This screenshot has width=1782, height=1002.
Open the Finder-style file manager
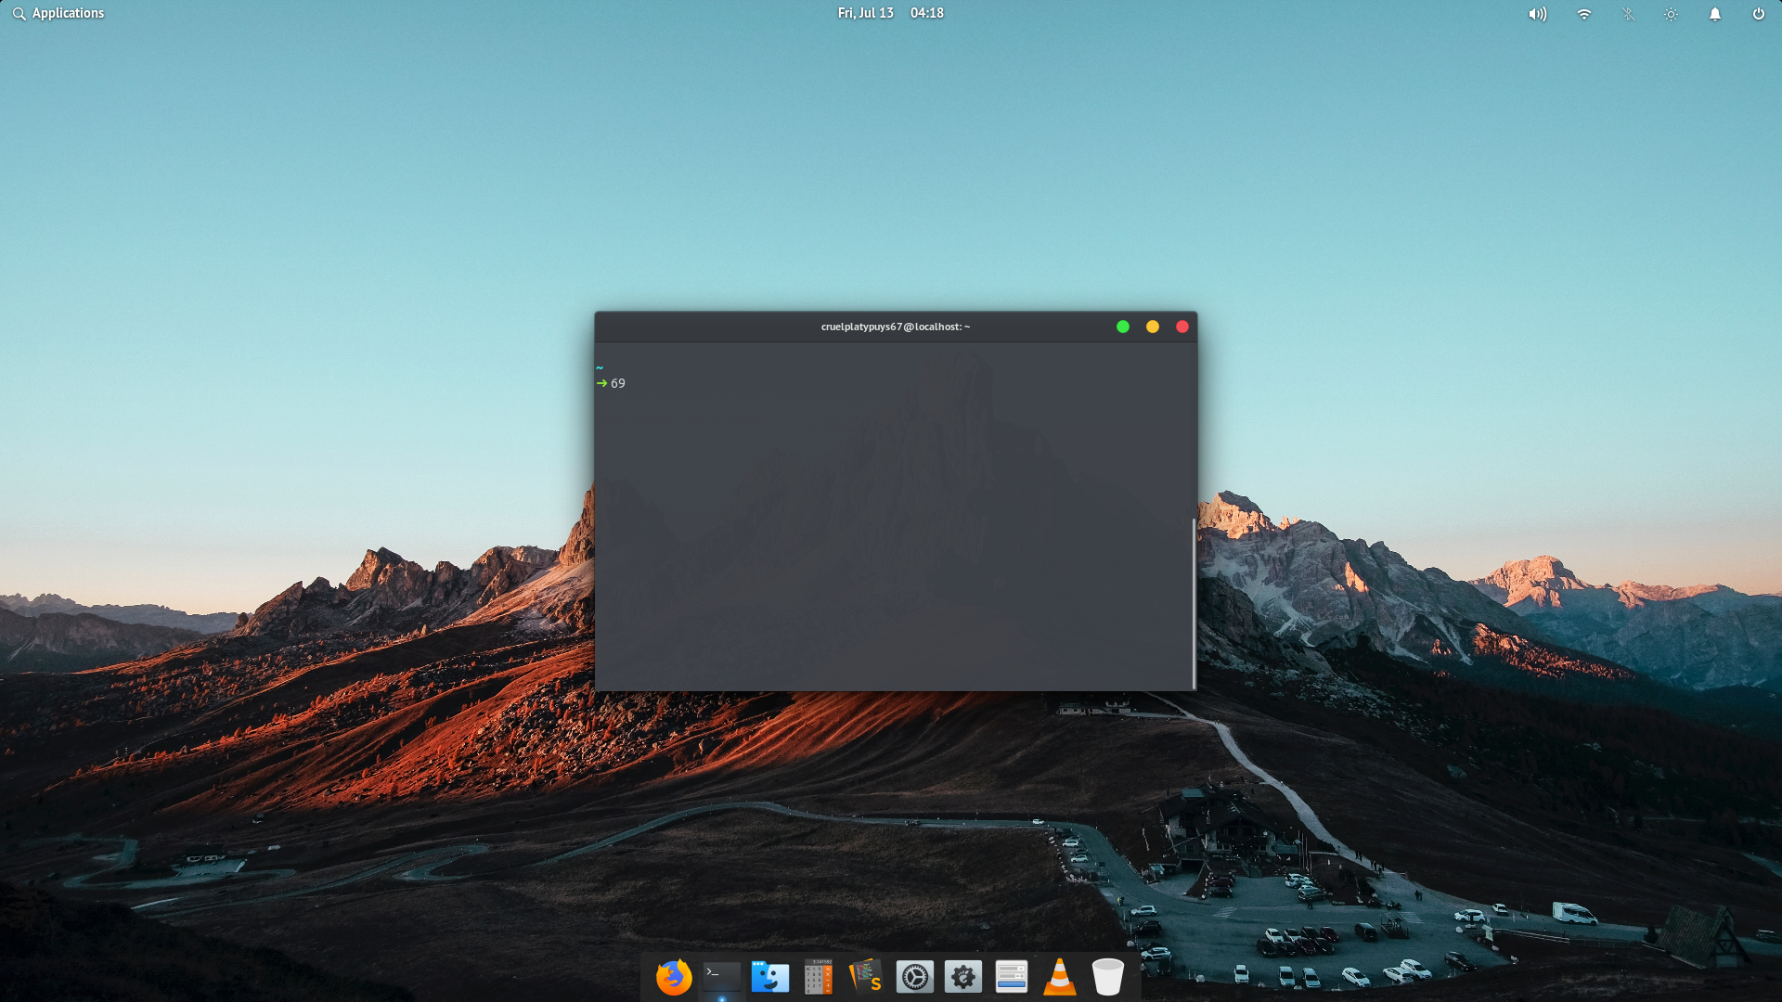pyautogui.click(x=770, y=977)
